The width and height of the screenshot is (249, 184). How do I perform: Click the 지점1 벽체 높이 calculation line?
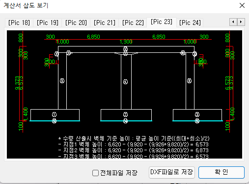[134, 144]
